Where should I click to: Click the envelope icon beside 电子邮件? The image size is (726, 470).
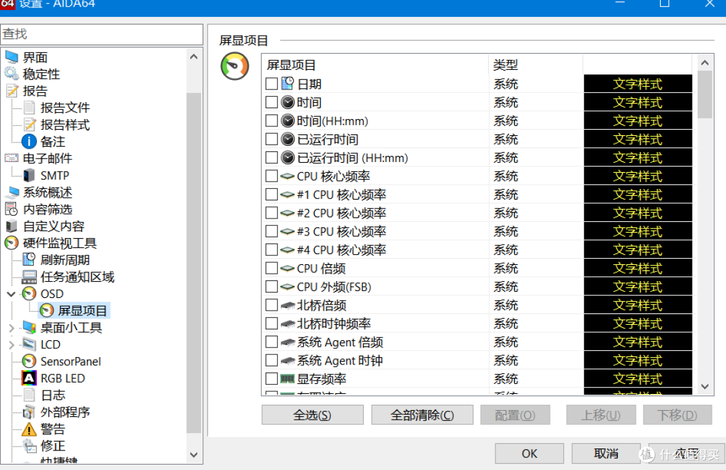[x=11, y=159]
